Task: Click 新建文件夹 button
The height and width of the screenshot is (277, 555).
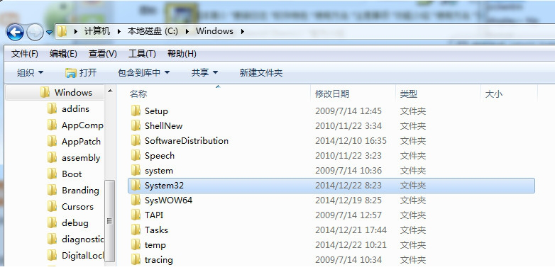Action: [x=261, y=73]
